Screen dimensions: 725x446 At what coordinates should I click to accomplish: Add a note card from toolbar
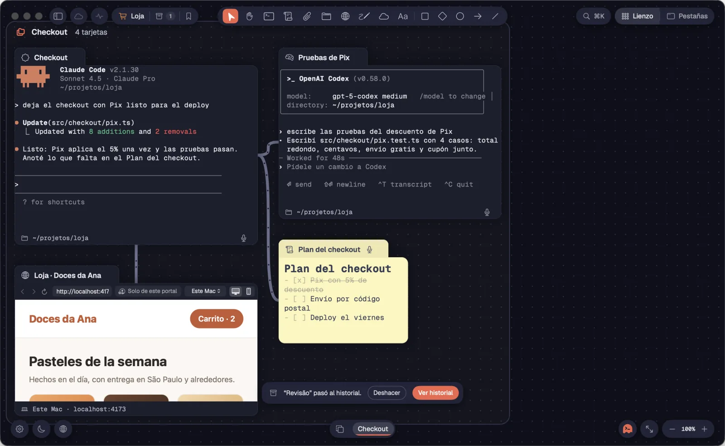pos(288,16)
